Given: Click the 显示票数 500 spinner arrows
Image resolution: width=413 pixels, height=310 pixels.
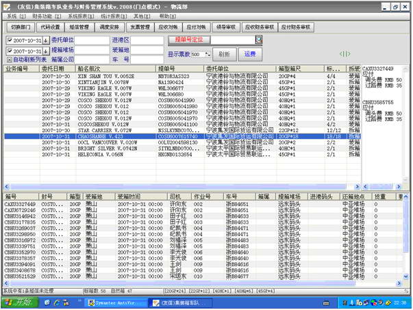Looking at the screenshot, I should pos(208,54).
